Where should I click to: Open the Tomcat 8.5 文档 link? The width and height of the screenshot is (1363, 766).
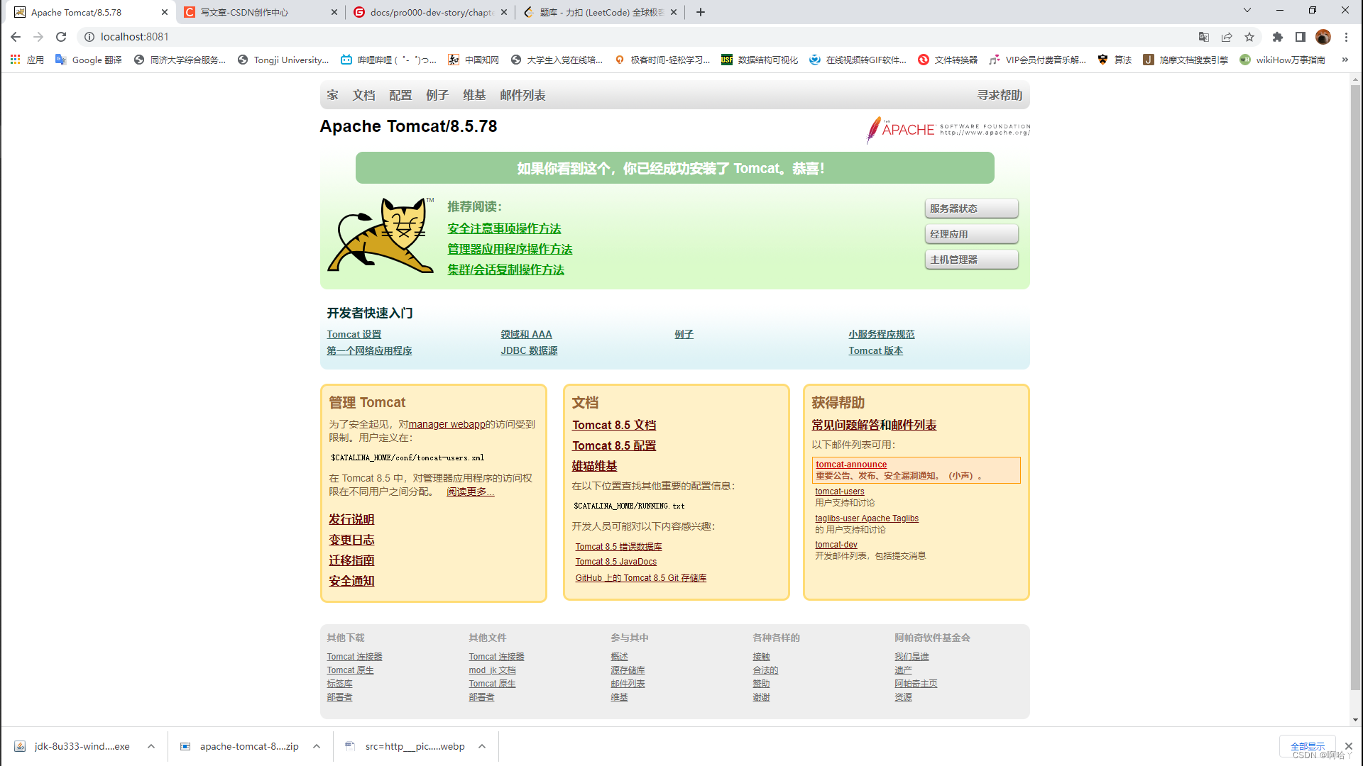pos(614,425)
